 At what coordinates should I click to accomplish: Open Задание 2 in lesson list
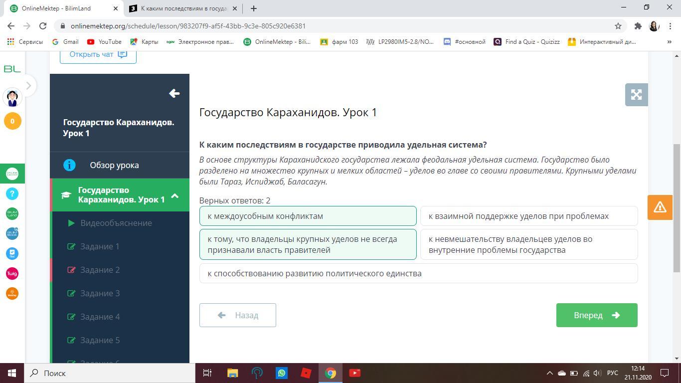point(120,270)
